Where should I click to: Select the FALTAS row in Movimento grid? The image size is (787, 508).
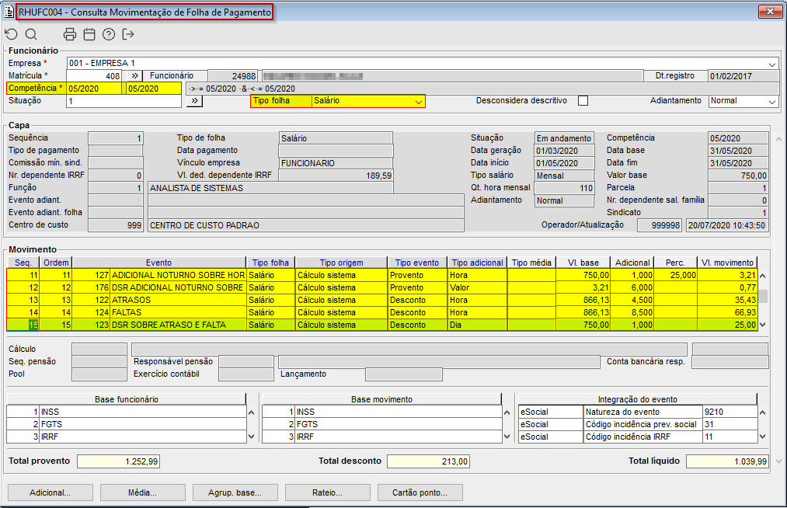pos(177,312)
